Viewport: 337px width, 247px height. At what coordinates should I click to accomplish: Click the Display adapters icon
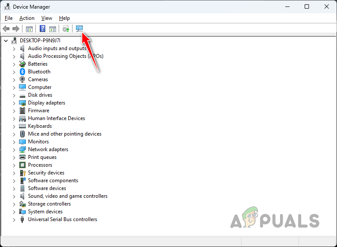click(x=22, y=103)
